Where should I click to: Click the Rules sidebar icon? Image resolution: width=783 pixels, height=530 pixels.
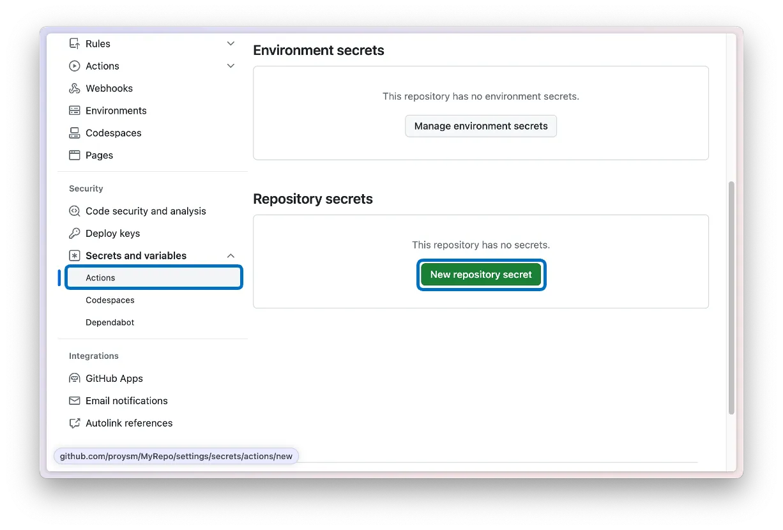click(75, 44)
